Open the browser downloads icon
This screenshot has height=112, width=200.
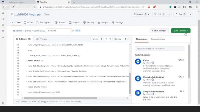coord(180,7)
